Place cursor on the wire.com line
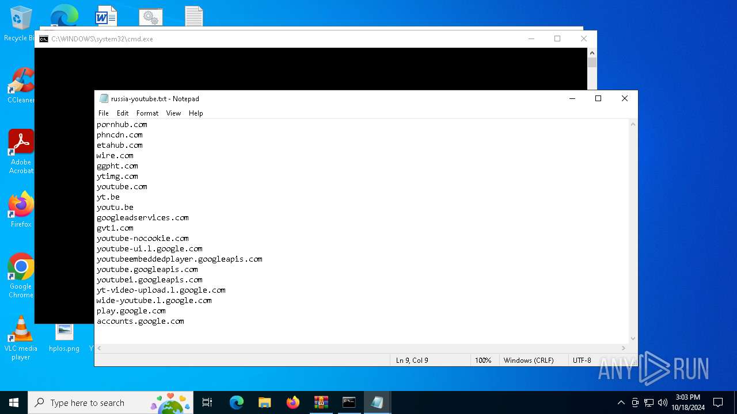The image size is (737, 414). pos(115,155)
